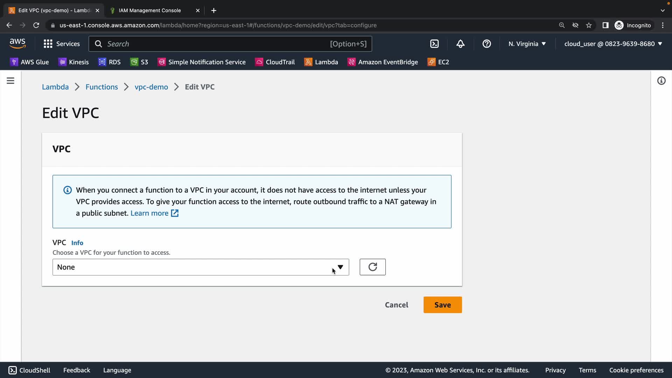672x378 pixels.
Task: Switch to the IAM Management Console tab
Action: [150, 10]
